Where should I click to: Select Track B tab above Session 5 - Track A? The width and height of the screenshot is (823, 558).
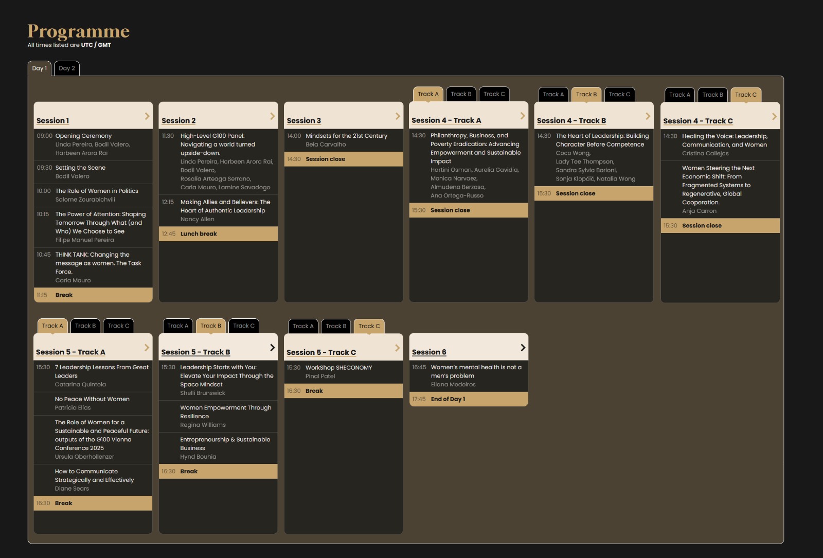pos(85,326)
